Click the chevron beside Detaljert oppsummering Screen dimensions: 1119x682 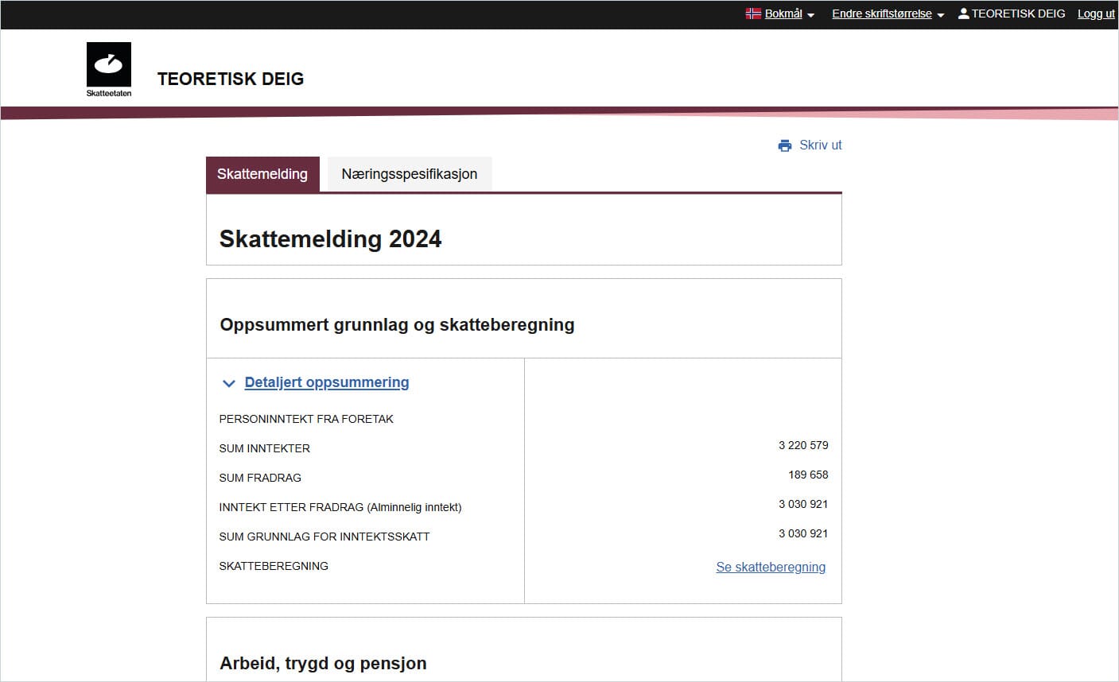click(x=228, y=383)
